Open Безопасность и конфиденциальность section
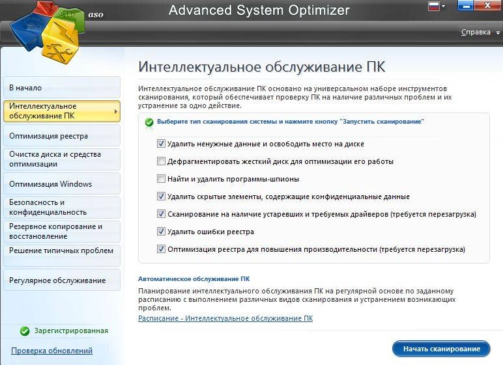This screenshot has width=503, height=365. pos(62,208)
